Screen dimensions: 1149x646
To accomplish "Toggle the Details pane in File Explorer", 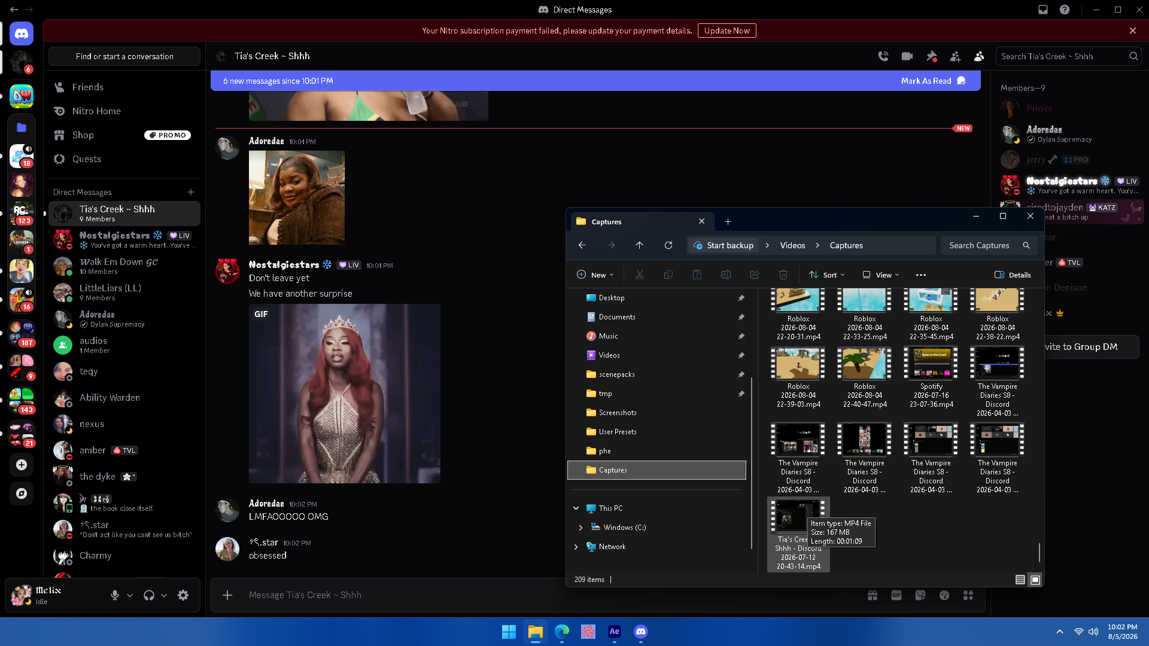I will [1013, 275].
